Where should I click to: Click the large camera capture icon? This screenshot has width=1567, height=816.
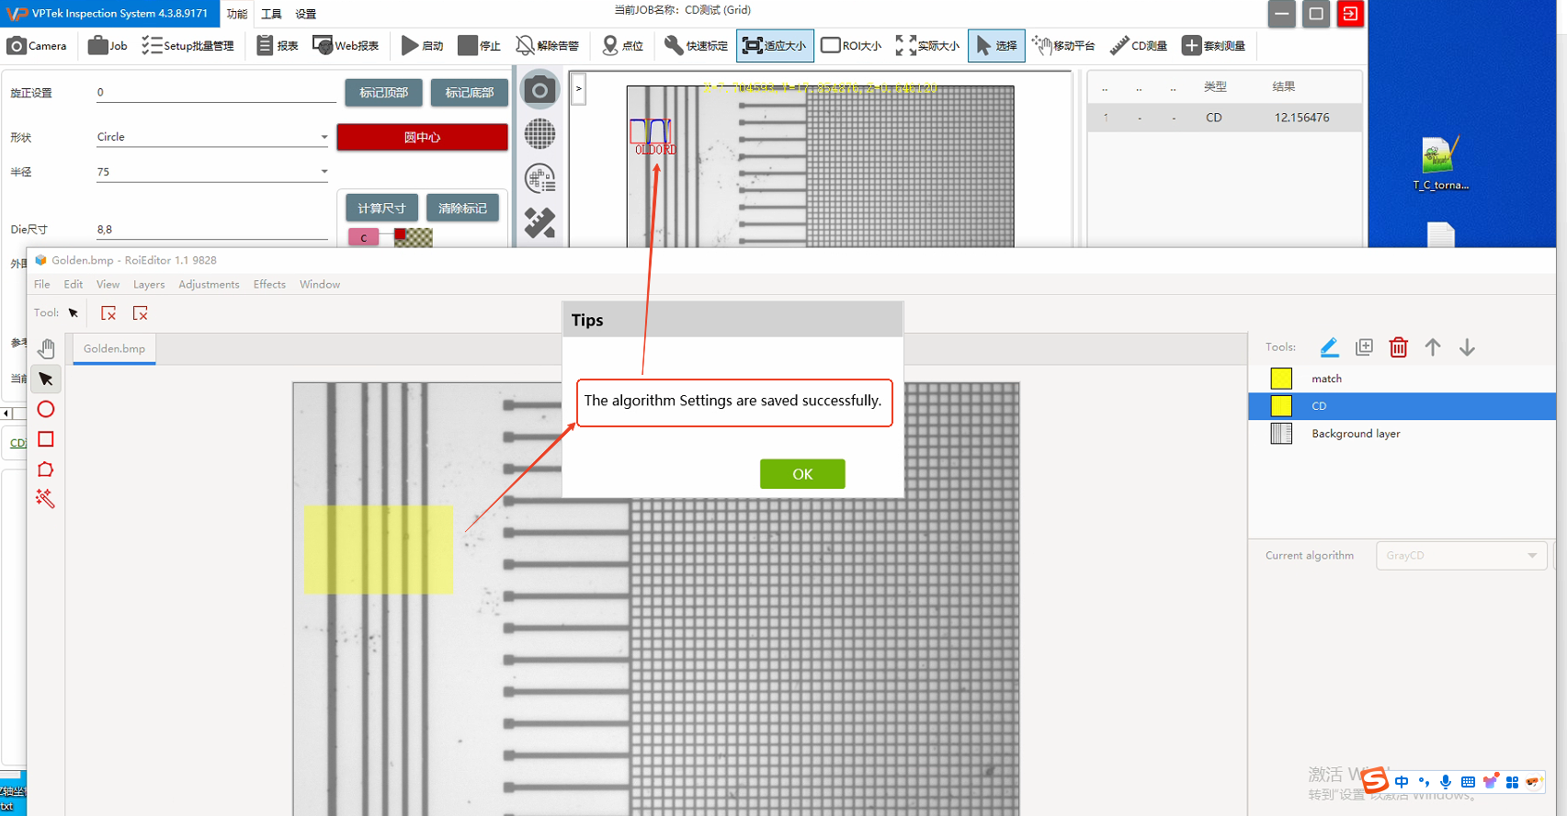click(x=539, y=90)
